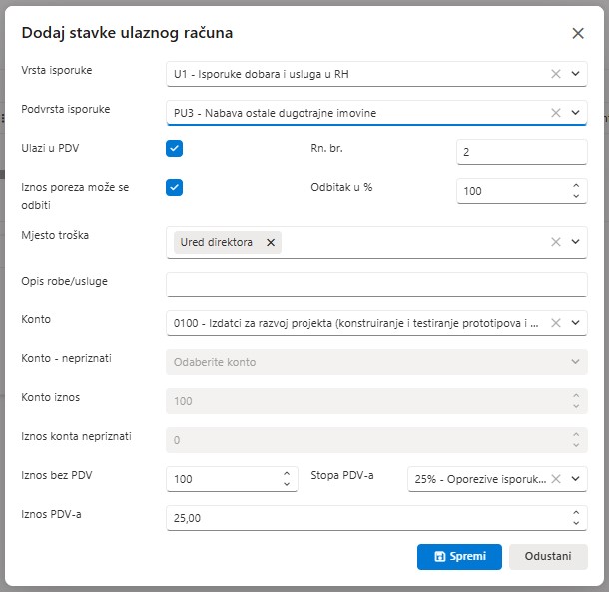Clear all Mjesto troška selections
The image size is (609, 592).
coord(556,242)
